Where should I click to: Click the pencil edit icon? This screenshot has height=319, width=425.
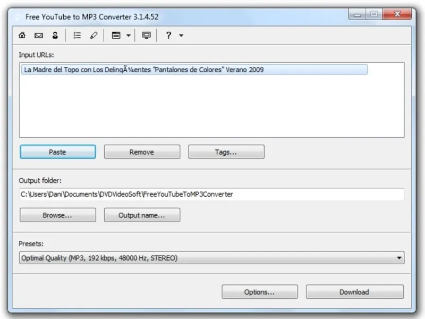(x=94, y=35)
